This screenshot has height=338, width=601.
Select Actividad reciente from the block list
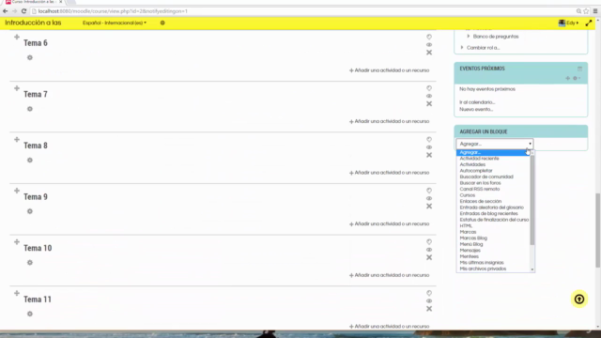(479, 159)
